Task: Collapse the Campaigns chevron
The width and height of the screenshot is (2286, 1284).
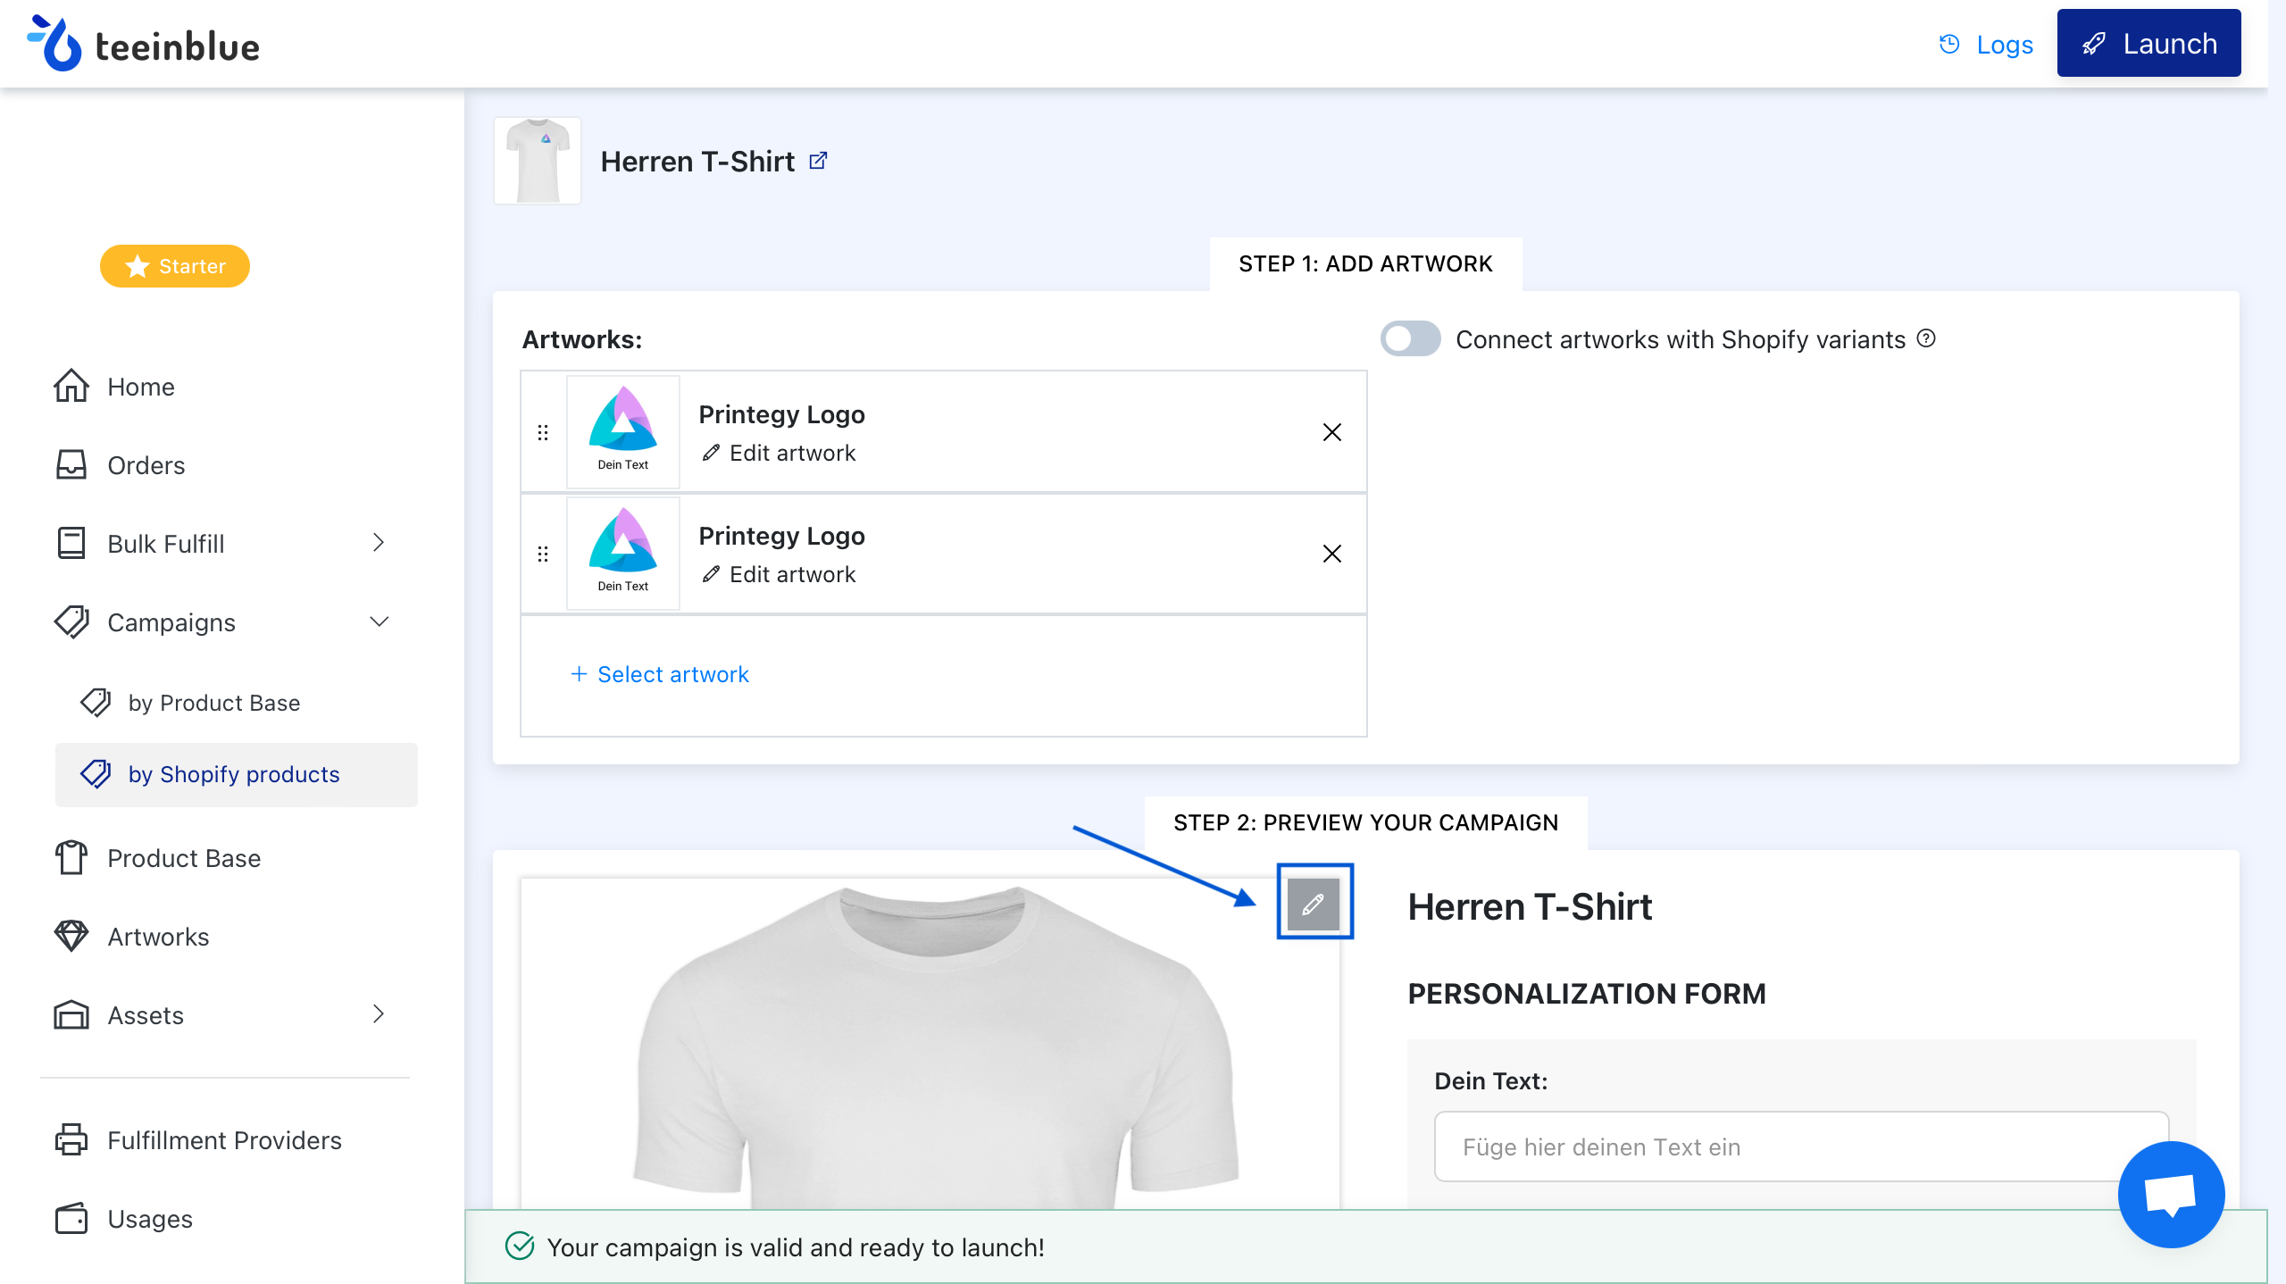Action: pos(379,621)
